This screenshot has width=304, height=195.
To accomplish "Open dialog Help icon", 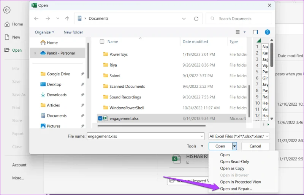I will tap(268, 32).
